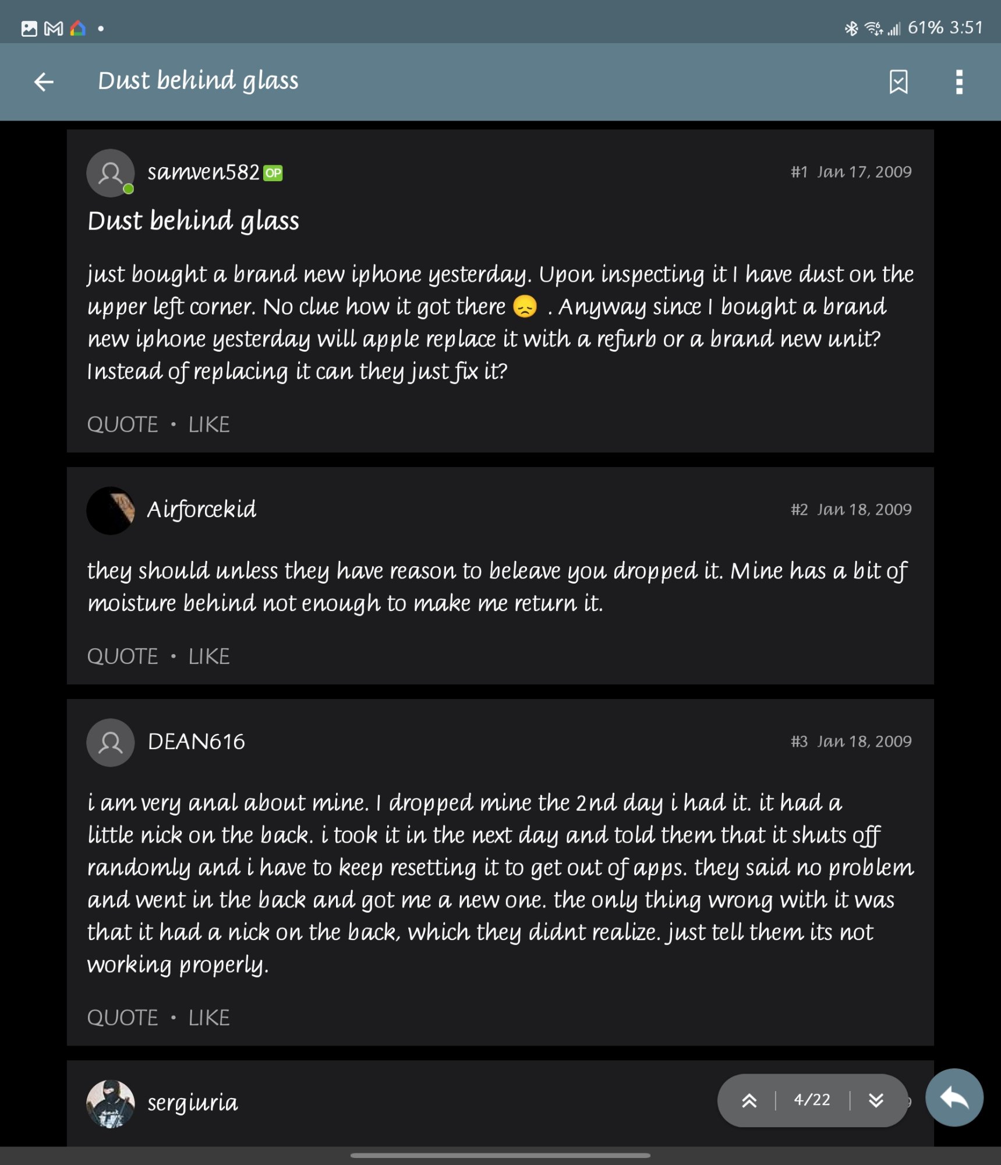The height and width of the screenshot is (1165, 1001).
Task: Tap the Google Home notification icon
Action: (77, 28)
